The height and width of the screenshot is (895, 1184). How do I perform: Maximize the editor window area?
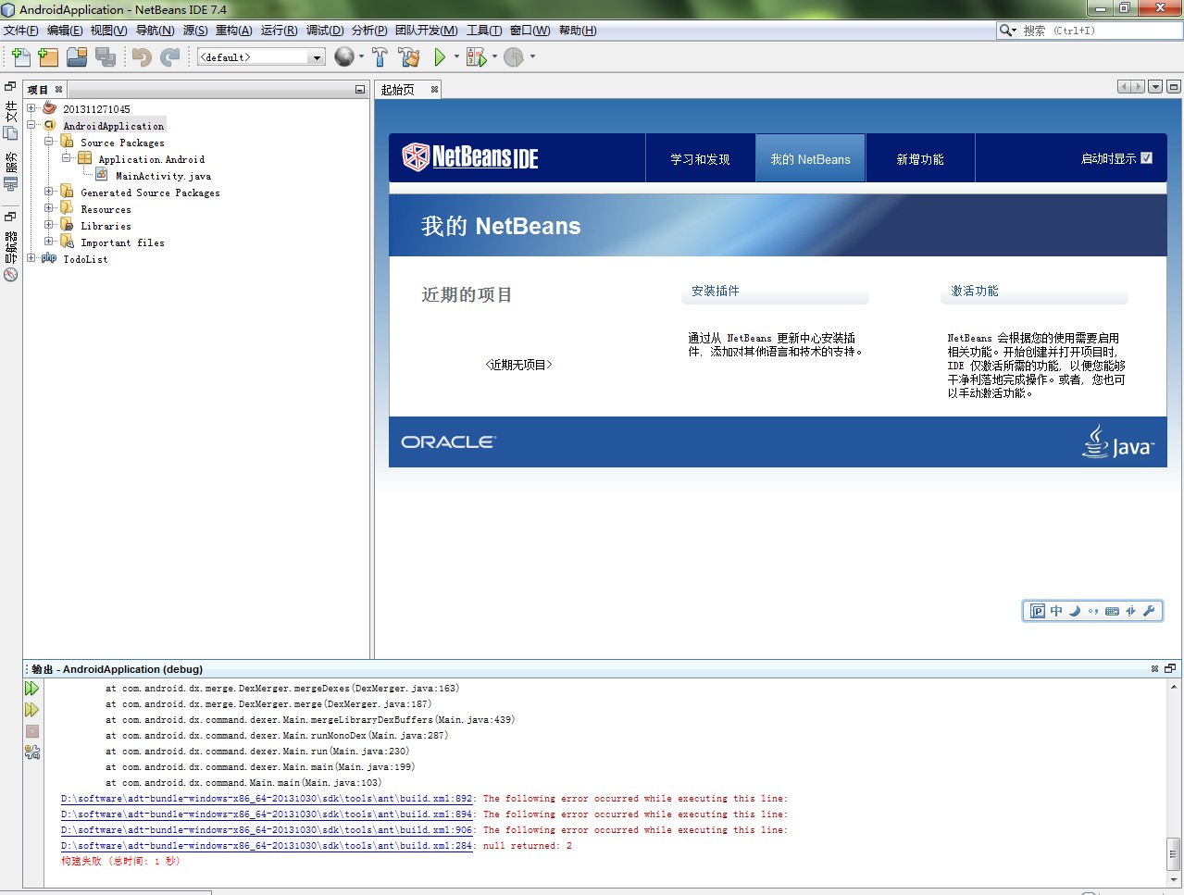[1173, 87]
